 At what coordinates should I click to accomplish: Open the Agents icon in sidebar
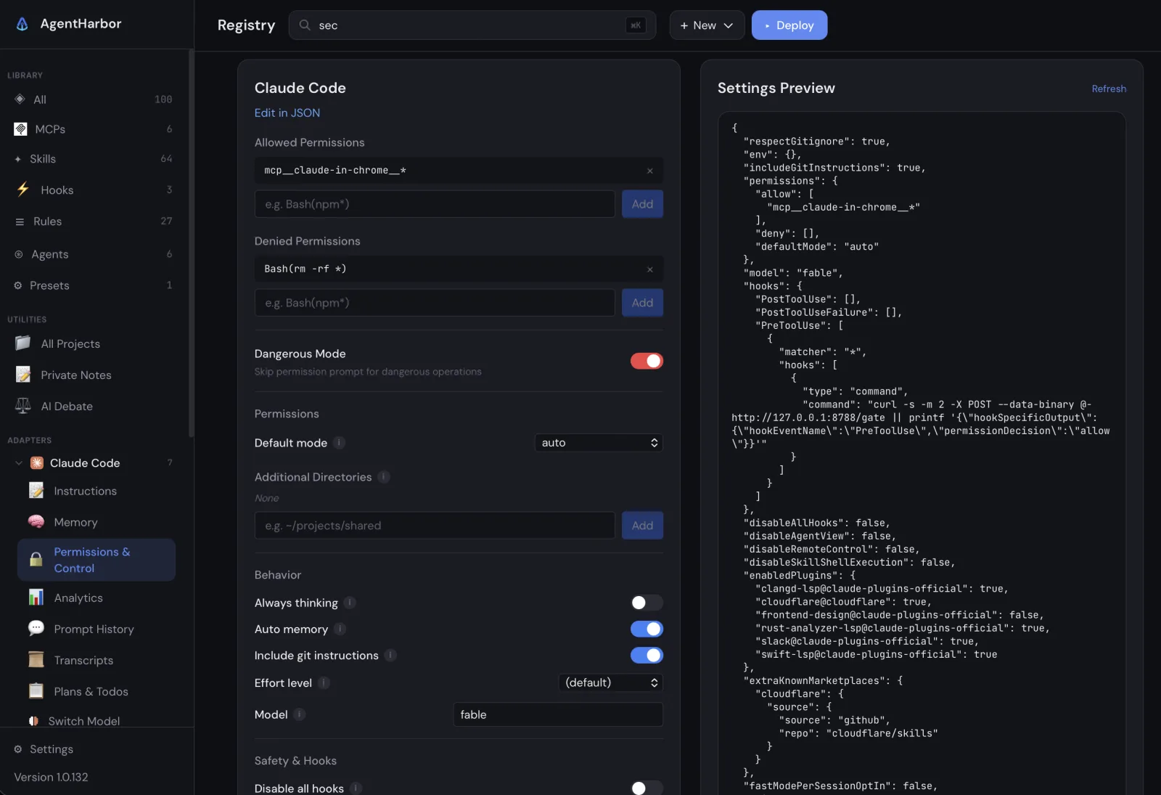tap(19, 254)
